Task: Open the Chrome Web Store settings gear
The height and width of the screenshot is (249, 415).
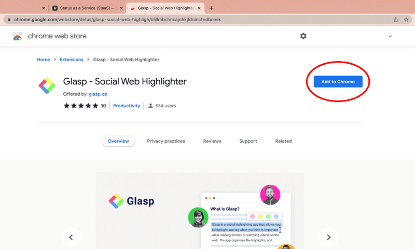Action: pyautogui.click(x=303, y=36)
